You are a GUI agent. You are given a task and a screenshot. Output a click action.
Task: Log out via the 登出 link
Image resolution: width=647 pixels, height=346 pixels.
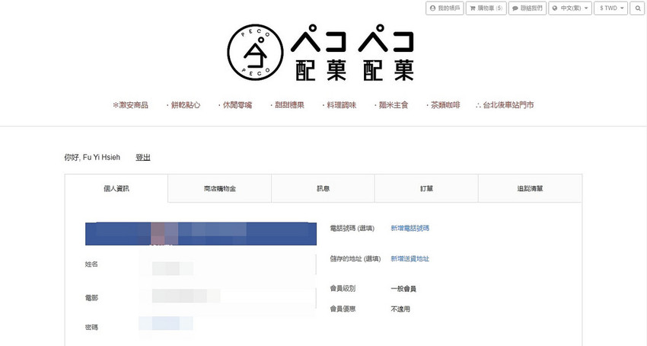point(143,158)
